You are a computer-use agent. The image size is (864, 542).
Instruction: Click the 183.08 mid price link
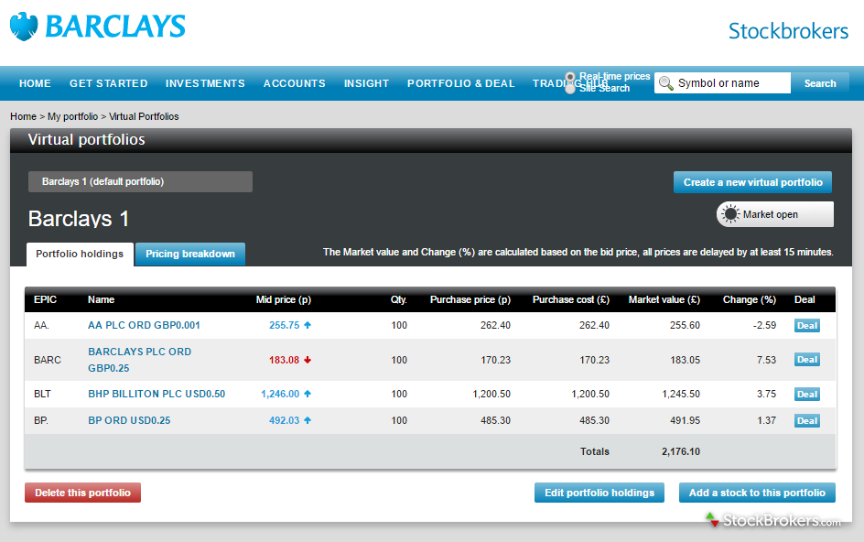pos(285,360)
